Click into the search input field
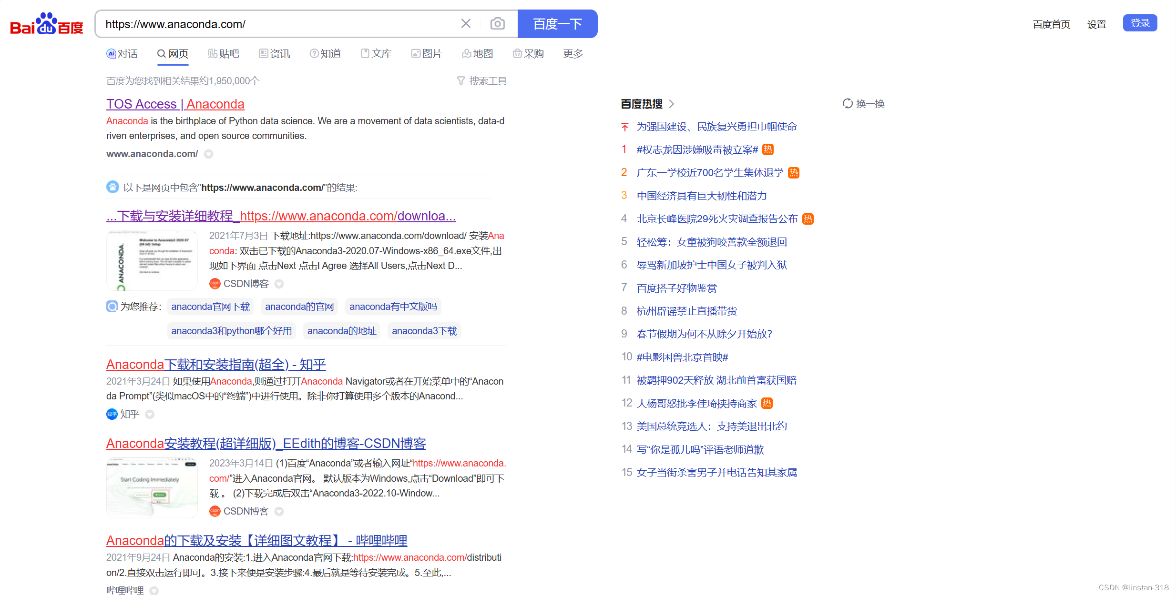 click(276, 24)
